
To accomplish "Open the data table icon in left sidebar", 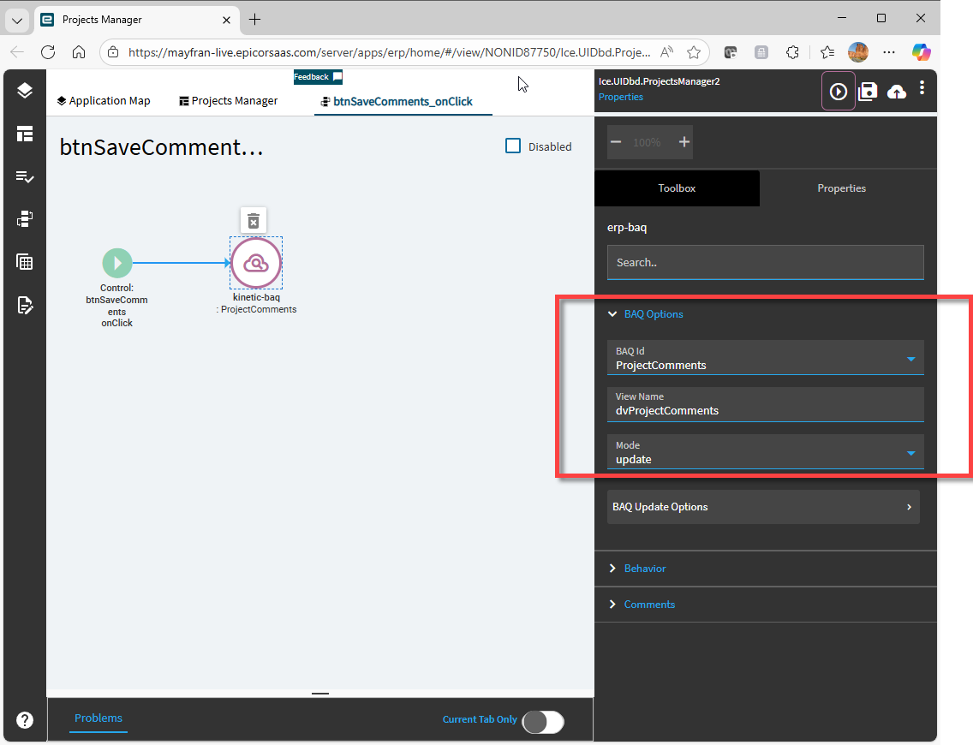I will pyautogui.click(x=25, y=262).
